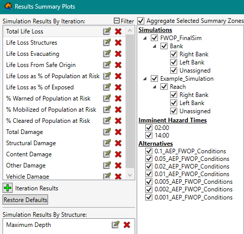The image size is (244, 234).
Task: Toggle the Bank checkbox under FWOP_FinalSim
Action: tap(164, 46)
